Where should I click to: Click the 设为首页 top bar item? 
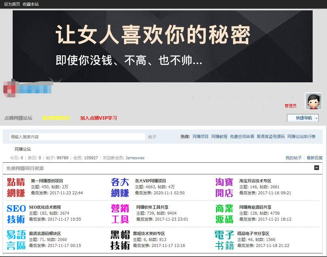[x=12, y=4]
